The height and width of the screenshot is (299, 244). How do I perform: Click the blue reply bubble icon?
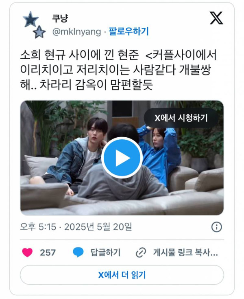78,253
